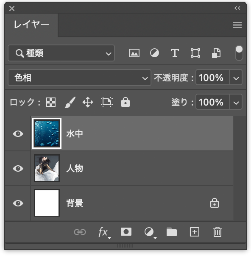Toggle layer filtering switch
Viewport: 251px width, 256px height.
point(239,53)
